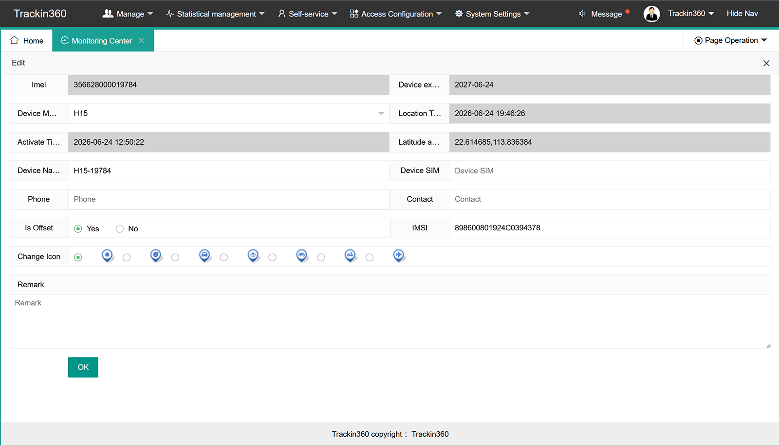Image resolution: width=779 pixels, height=446 pixels.
Task: Expand the Self-service menu arrow
Action: [334, 14]
